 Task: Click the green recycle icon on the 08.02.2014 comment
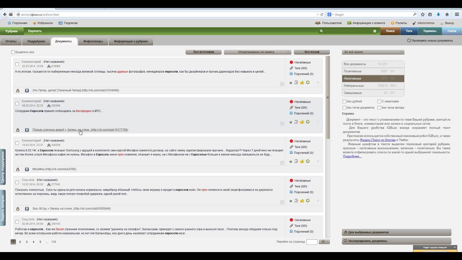308,122
